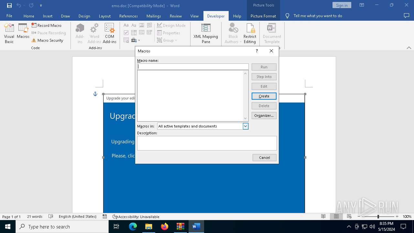Open the Visual Basic editor
The height and width of the screenshot is (233, 414).
pos(9,33)
